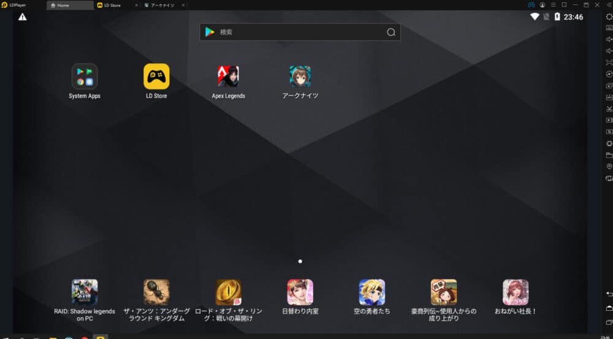Increase volume using sidebar speaker-plus icon
This screenshot has height=339, width=613.
609,39
